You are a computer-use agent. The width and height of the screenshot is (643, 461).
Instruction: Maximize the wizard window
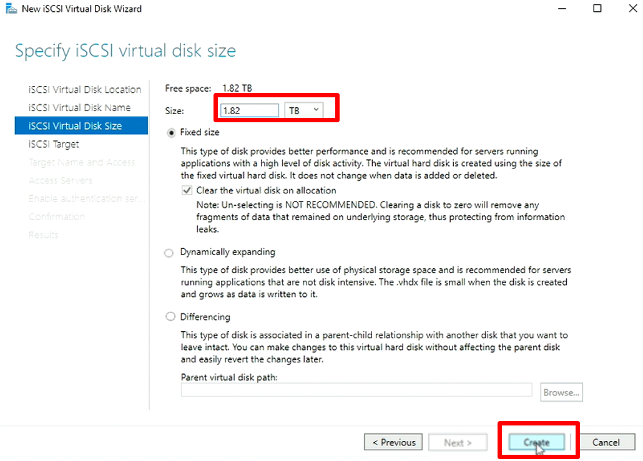[597, 9]
